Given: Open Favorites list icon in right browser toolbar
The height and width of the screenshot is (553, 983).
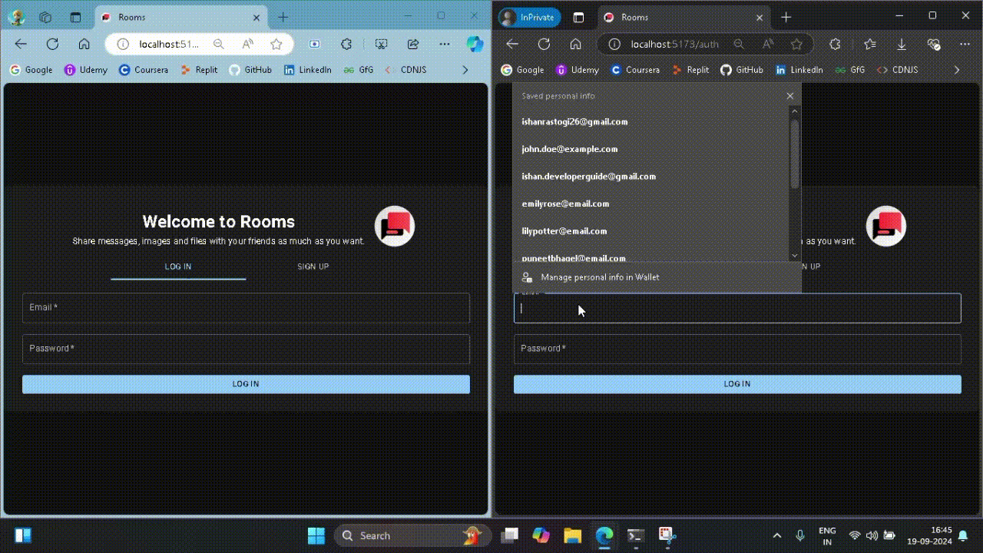Looking at the screenshot, I should [869, 45].
